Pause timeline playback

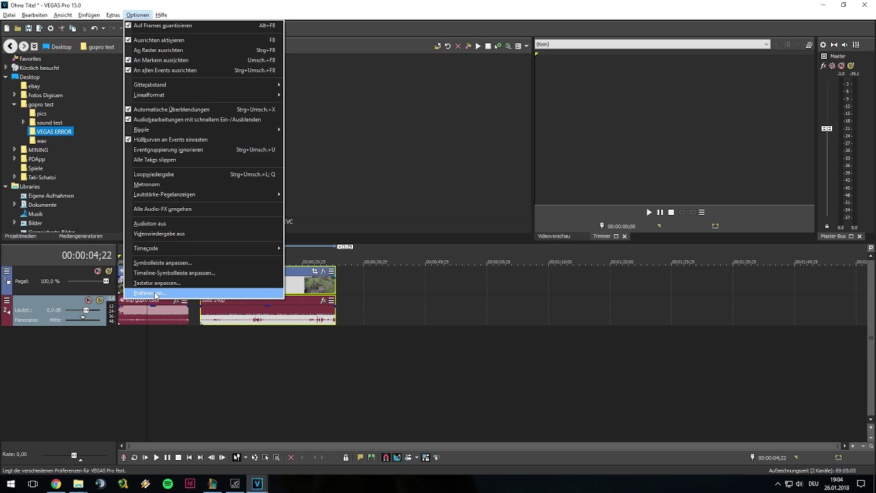pos(167,457)
